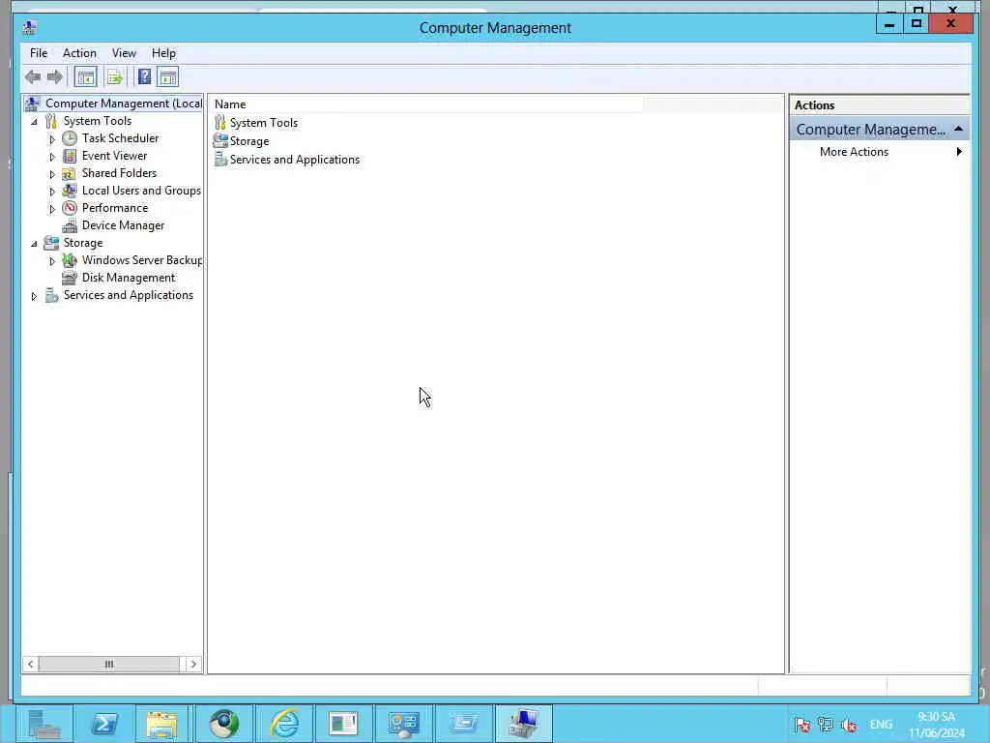Toggle Show/Hide Console Tree toolbar icon

pyautogui.click(x=85, y=77)
